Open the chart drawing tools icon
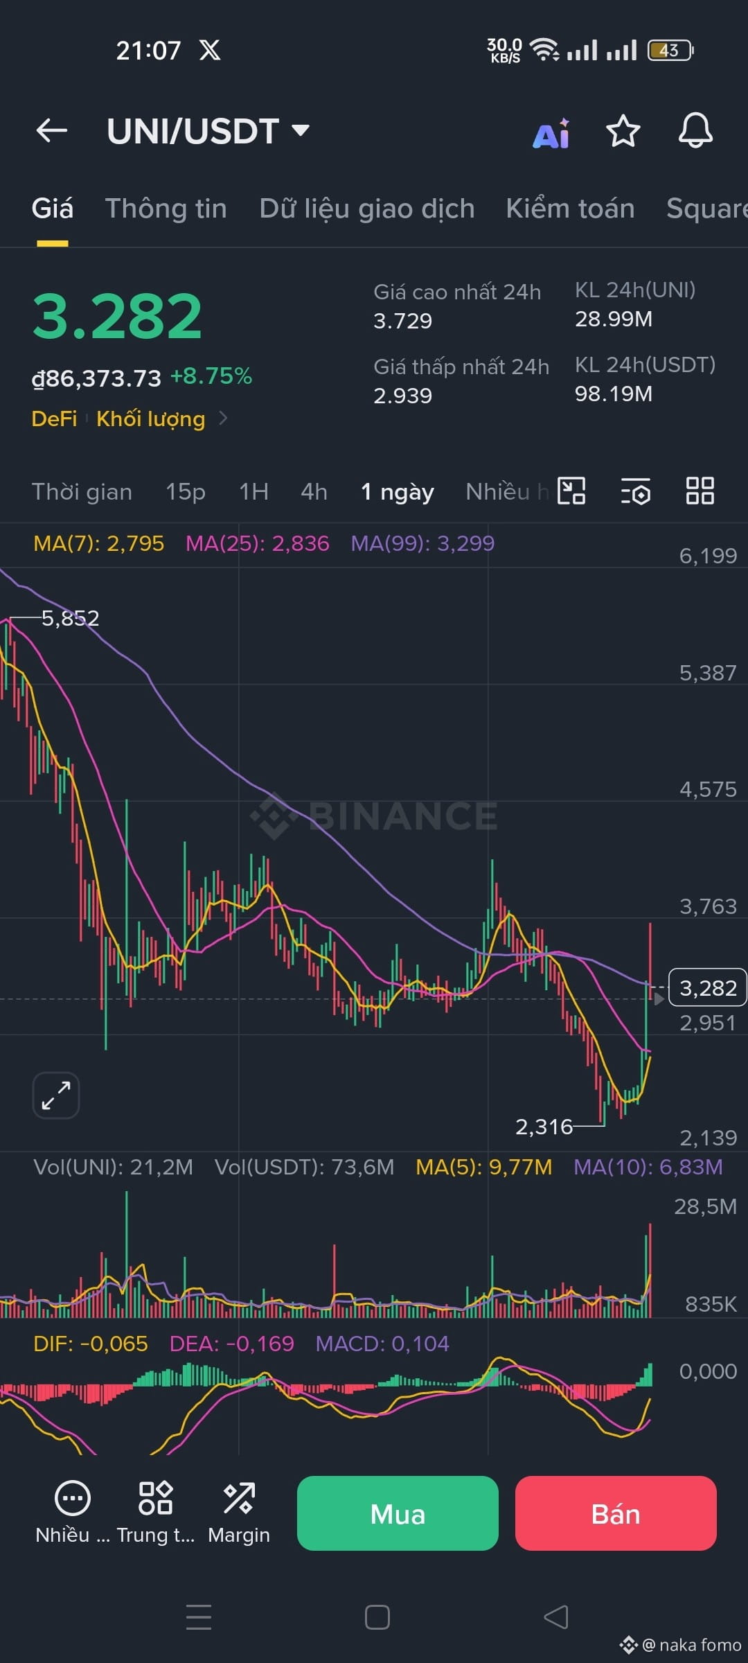Screen dimensions: 748x1663 (571, 491)
